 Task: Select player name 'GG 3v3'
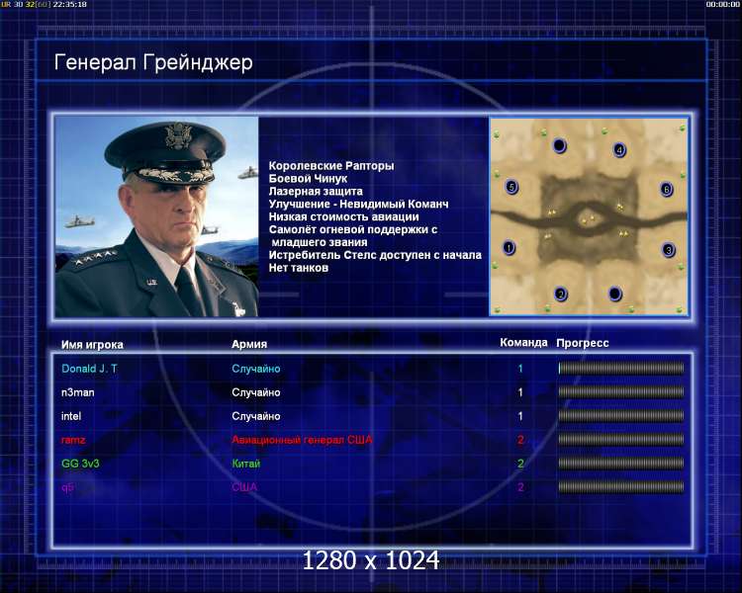click(x=80, y=464)
